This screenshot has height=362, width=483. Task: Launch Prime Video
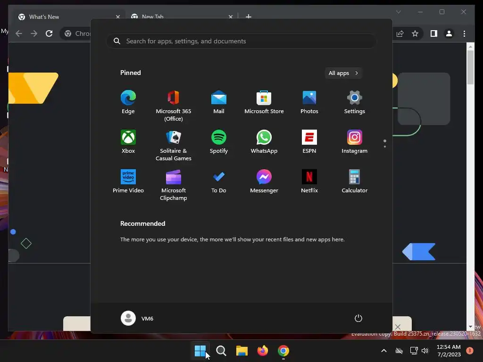click(x=128, y=181)
